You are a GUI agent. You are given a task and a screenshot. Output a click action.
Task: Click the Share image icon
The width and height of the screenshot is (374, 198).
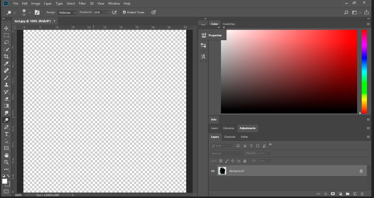click(367, 12)
